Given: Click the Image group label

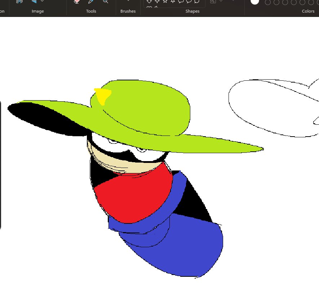Looking at the screenshot, I should tap(37, 11).
